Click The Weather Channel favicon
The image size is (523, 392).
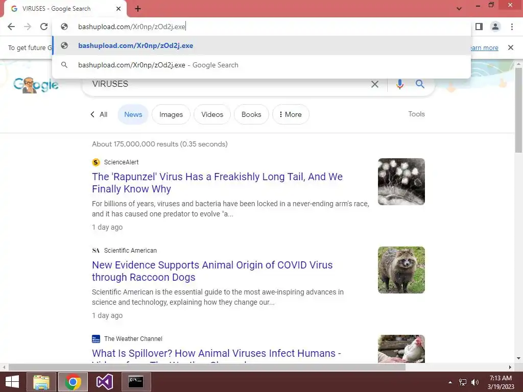[x=96, y=339]
